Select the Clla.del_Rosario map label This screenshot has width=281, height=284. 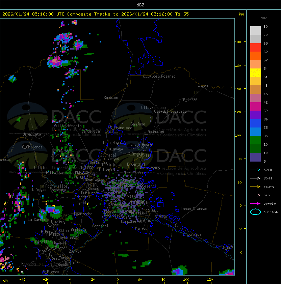[x=159, y=76]
